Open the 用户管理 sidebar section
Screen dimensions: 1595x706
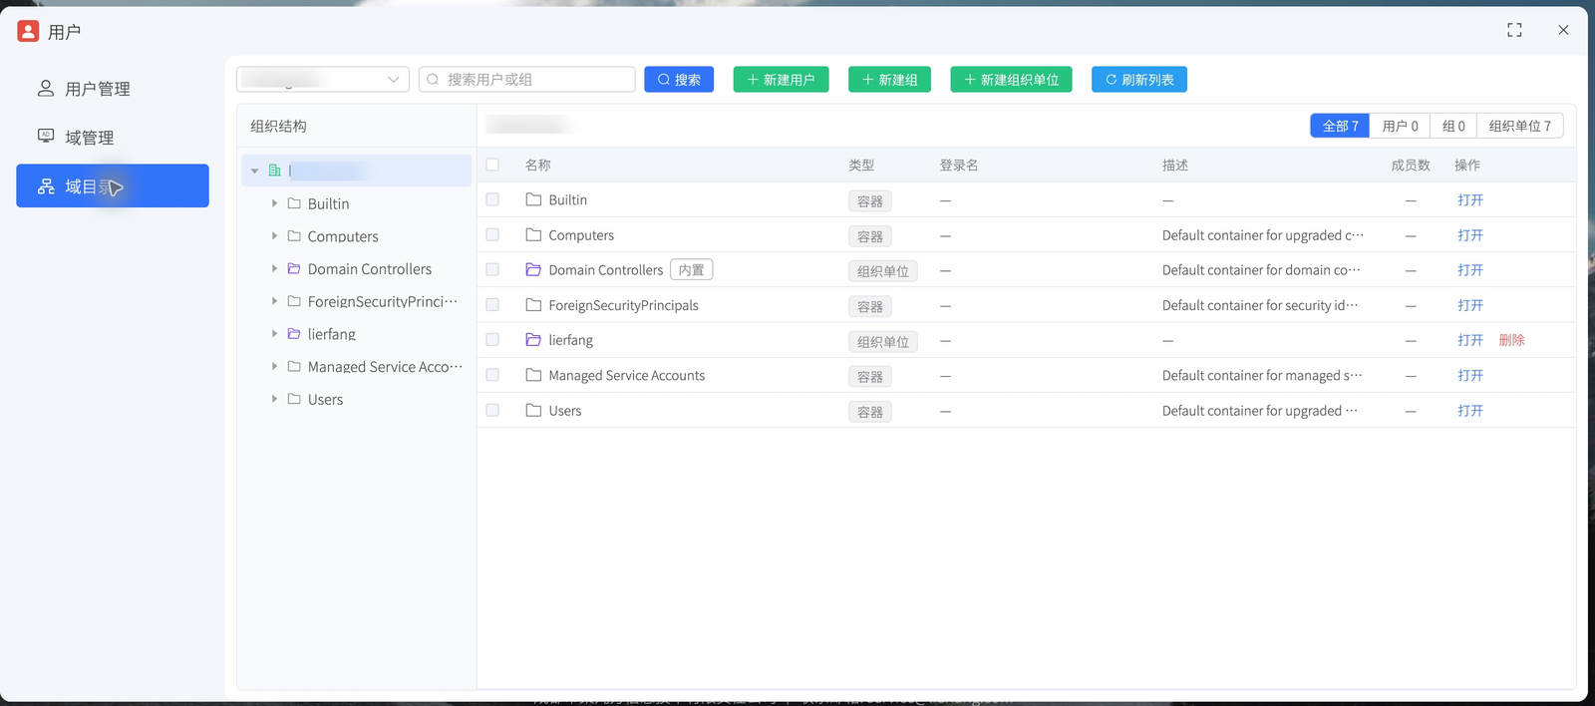click(112, 89)
